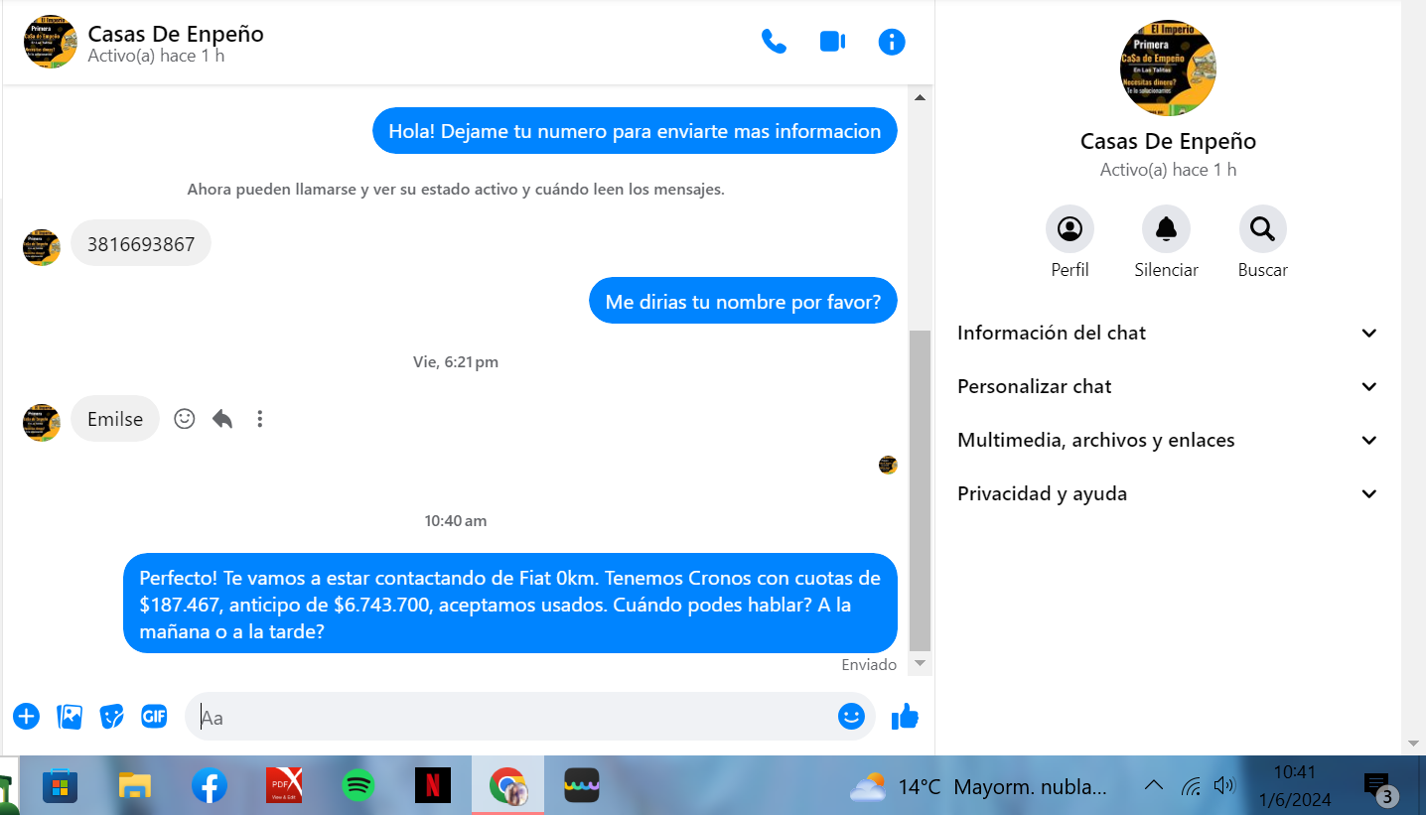The height and width of the screenshot is (815, 1426).
Task: React to the Emilse message with emoji
Action: point(184,419)
